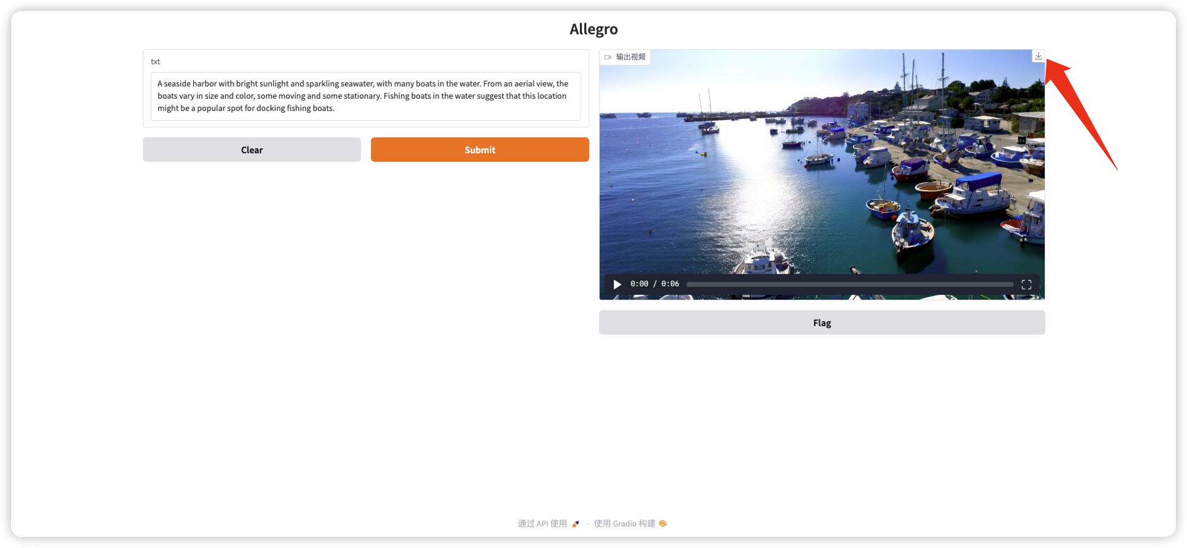Click the video time display 0:00 / 0:06
This screenshot has height=548, width=1187.
(654, 284)
